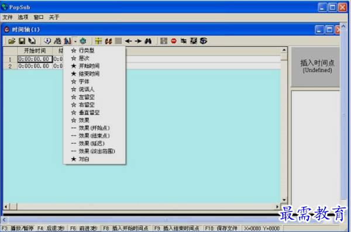Click the yellow crosshair insert-line icon
Screen dimensions: 351x232
(98, 41)
